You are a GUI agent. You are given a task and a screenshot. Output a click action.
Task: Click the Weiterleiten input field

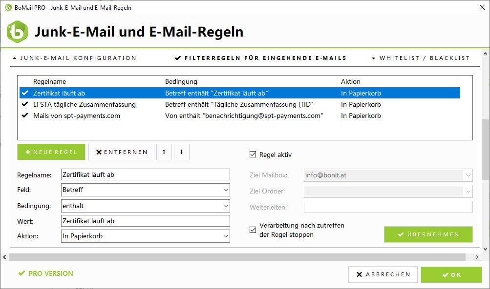[x=388, y=207]
